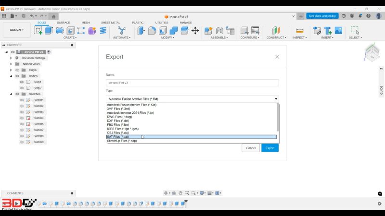Click the Home icon

(x=53, y=16)
